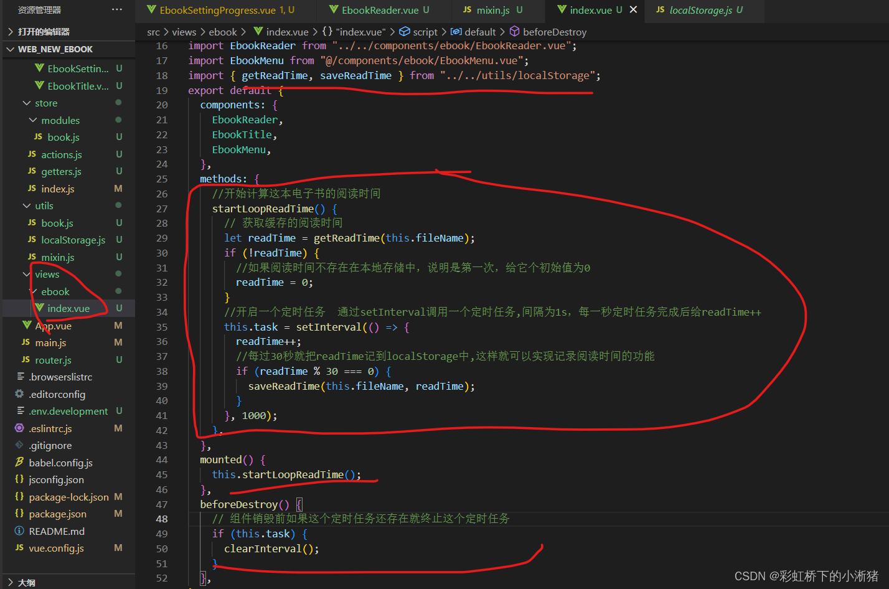The height and width of the screenshot is (589, 889).
Task: Click the 资源管理器 explorer panel title
Action: [x=39, y=9]
